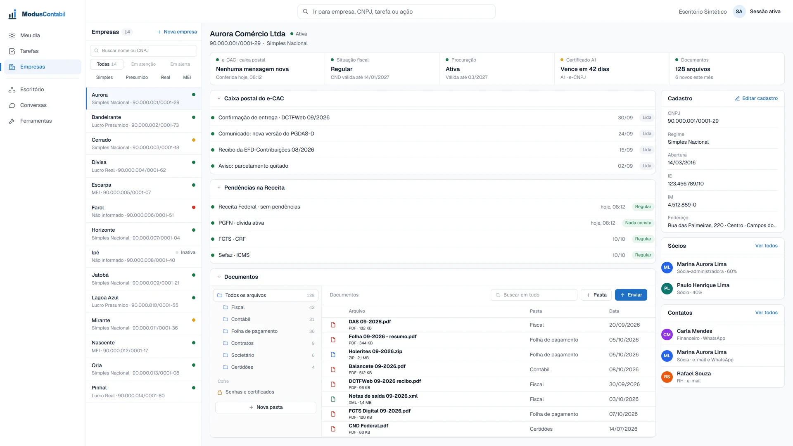The width and height of the screenshot is (793, 446).
Task: Click Data column header
Action: click(x=614, y=311)
